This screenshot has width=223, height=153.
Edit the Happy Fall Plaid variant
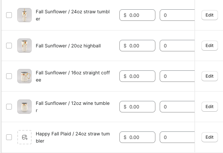(209, 137)
